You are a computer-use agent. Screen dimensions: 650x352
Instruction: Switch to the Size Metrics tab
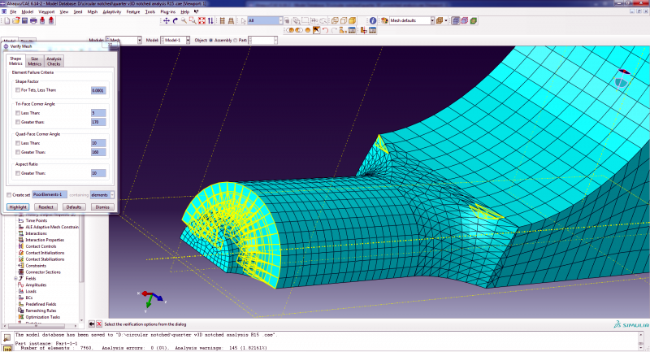(x=34, y=61)
